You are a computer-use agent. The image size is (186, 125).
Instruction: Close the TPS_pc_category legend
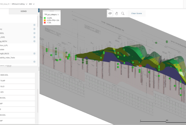click(58, 15)
